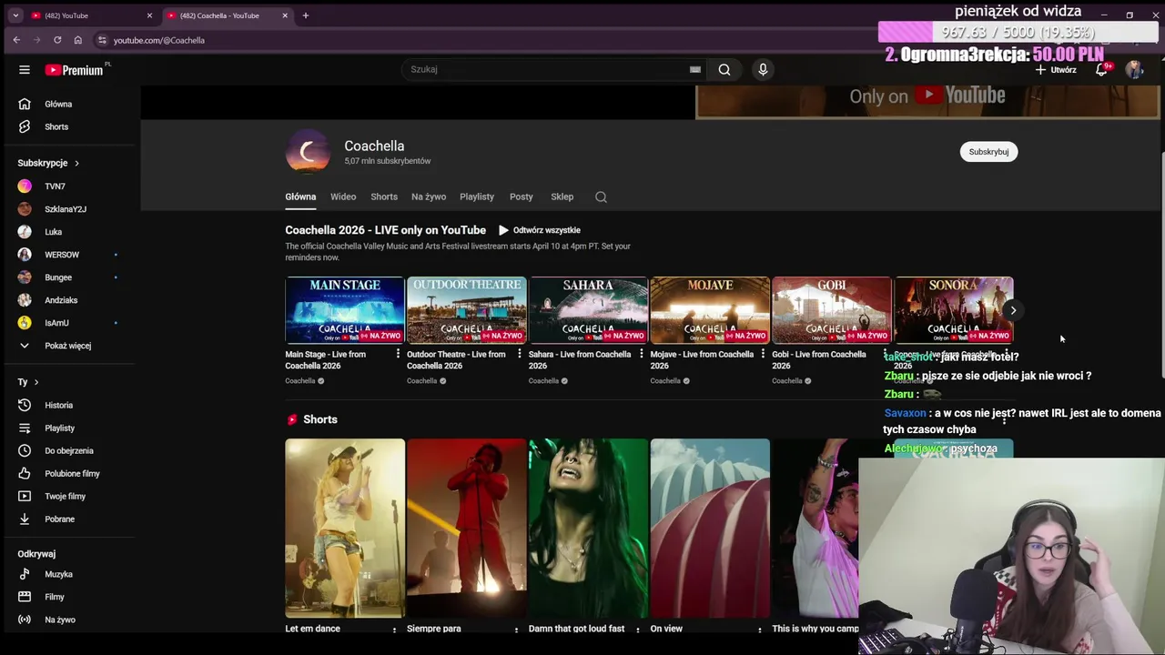Open the account avatar menu
The height and width of the screenshot is (655, 1165).
coord(1134,70)
